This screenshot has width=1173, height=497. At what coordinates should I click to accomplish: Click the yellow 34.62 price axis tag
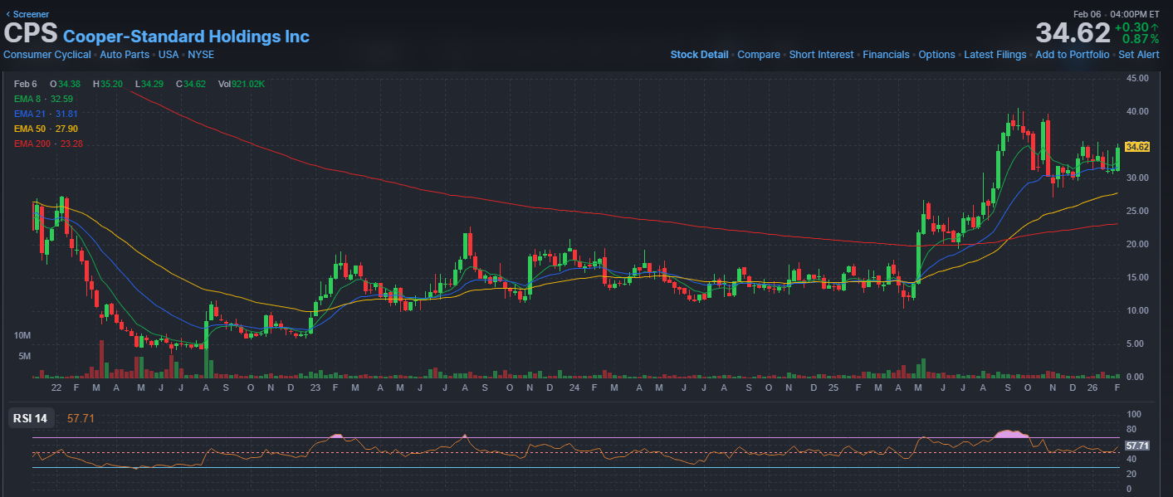point(1137,147)
